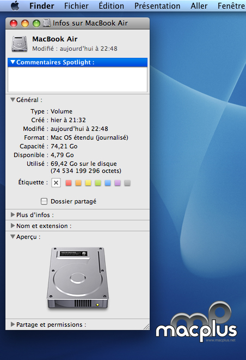
Task: Expand the Nom et extension section
Action: [13, 226]
